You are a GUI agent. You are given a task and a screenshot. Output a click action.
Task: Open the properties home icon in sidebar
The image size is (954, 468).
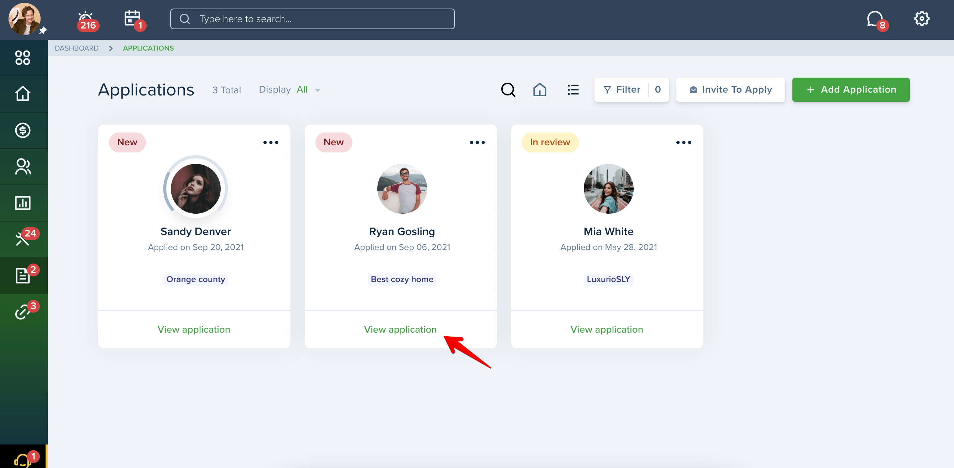pyautogui.click(x=22, y=94)
